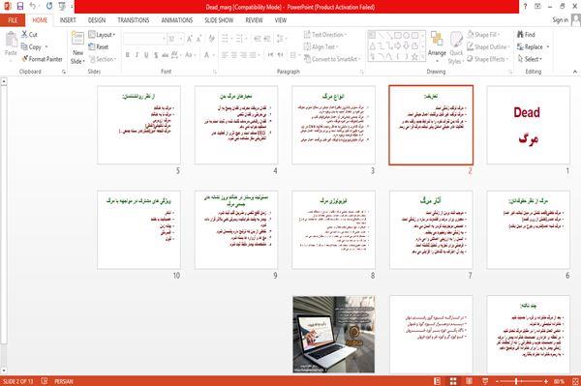Click Clear All Formatting icon
This screenshot has width=581, height=386.
[x=211, y=39]
